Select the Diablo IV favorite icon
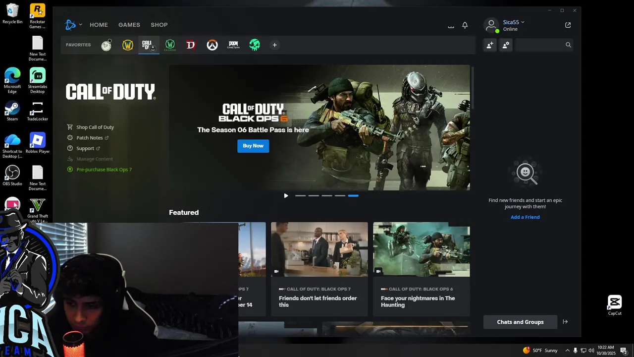Screen dimensions: 634x357 coord(191,45)
